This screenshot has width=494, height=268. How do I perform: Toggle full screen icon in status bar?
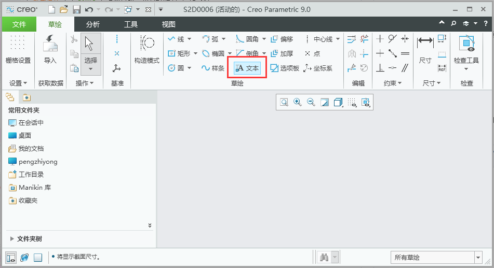pyautogui.click(x=38, y=257)
